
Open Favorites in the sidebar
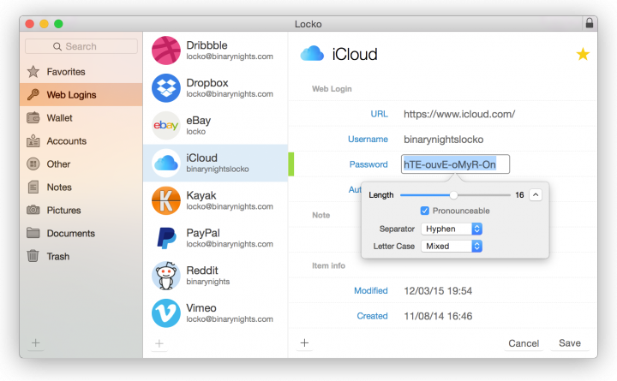click(x=66, y=72)
